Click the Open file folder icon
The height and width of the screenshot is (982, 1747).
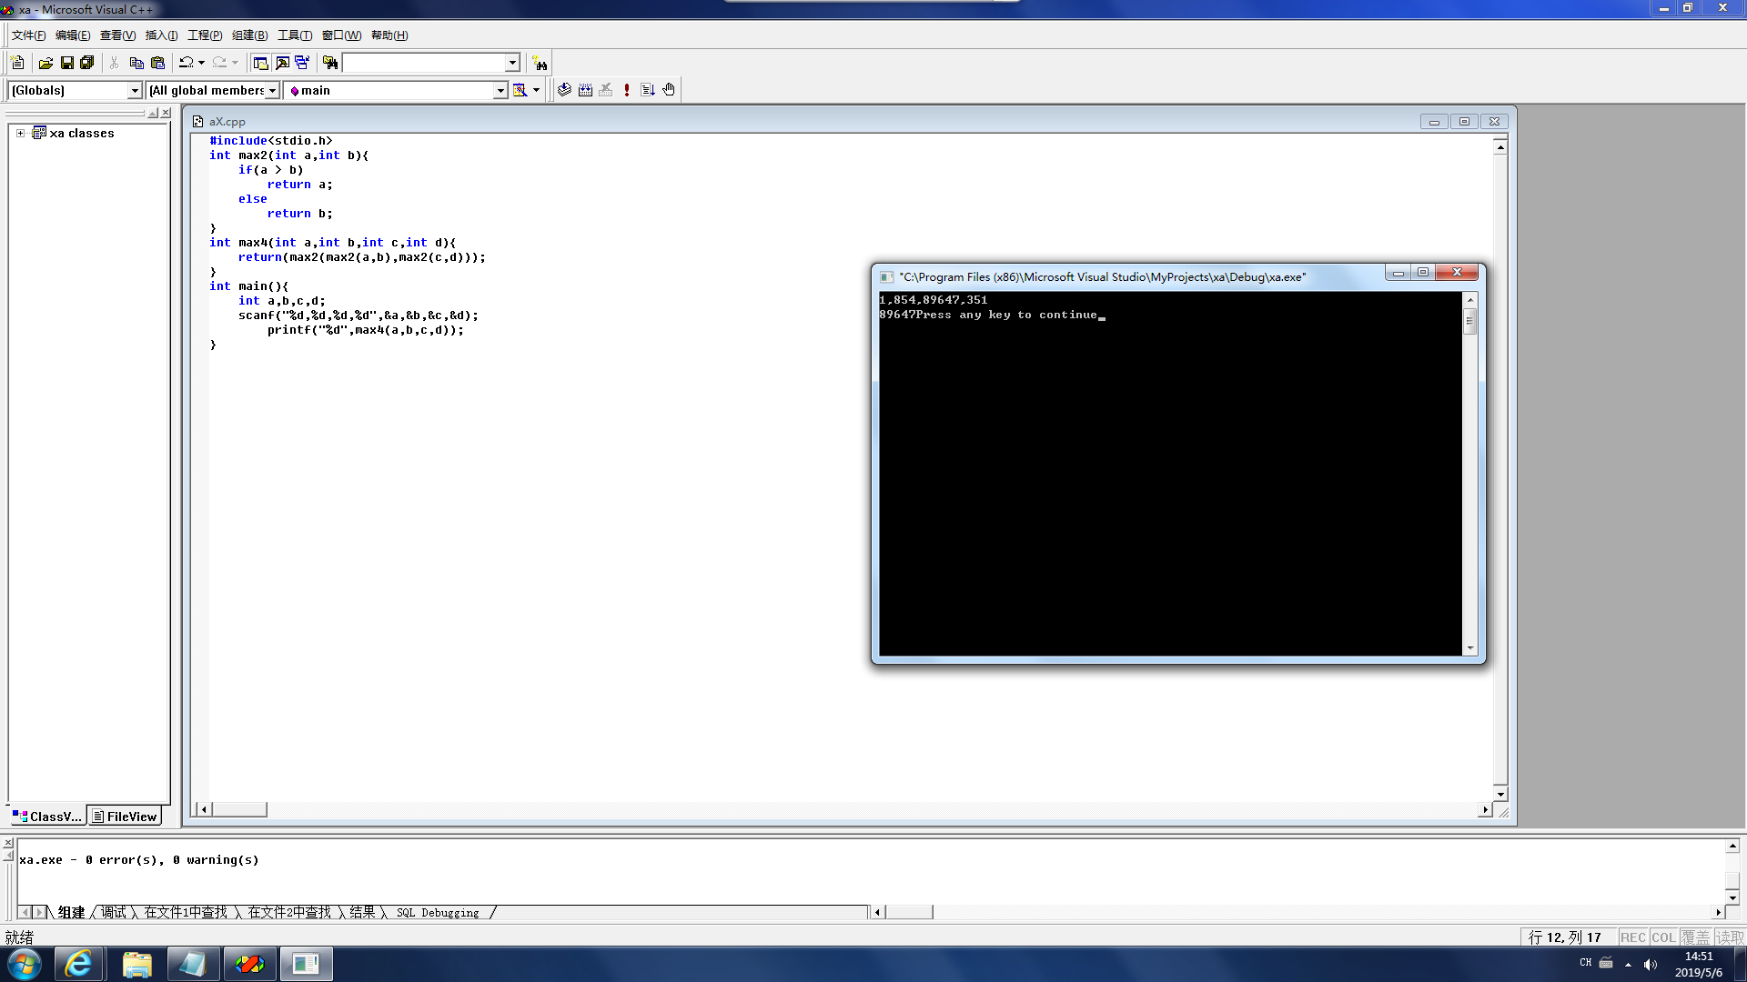(x=45, y=63)
